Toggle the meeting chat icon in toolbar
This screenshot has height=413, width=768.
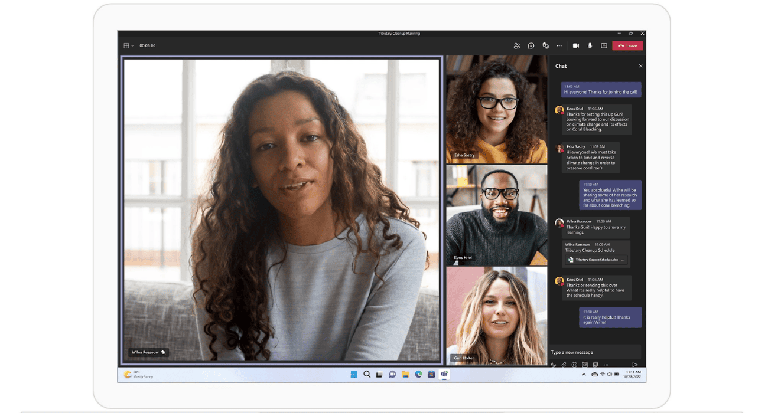coord(531,45)
